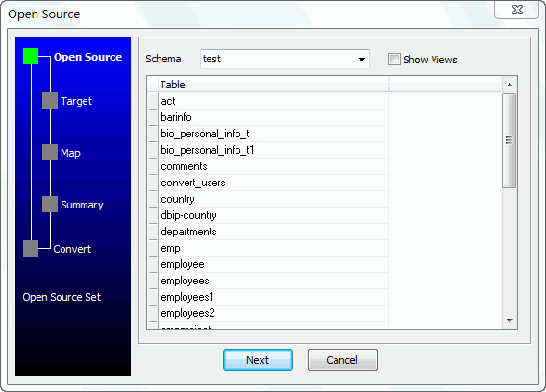
Task: Select the dbip-country table row
Action: 273,215
